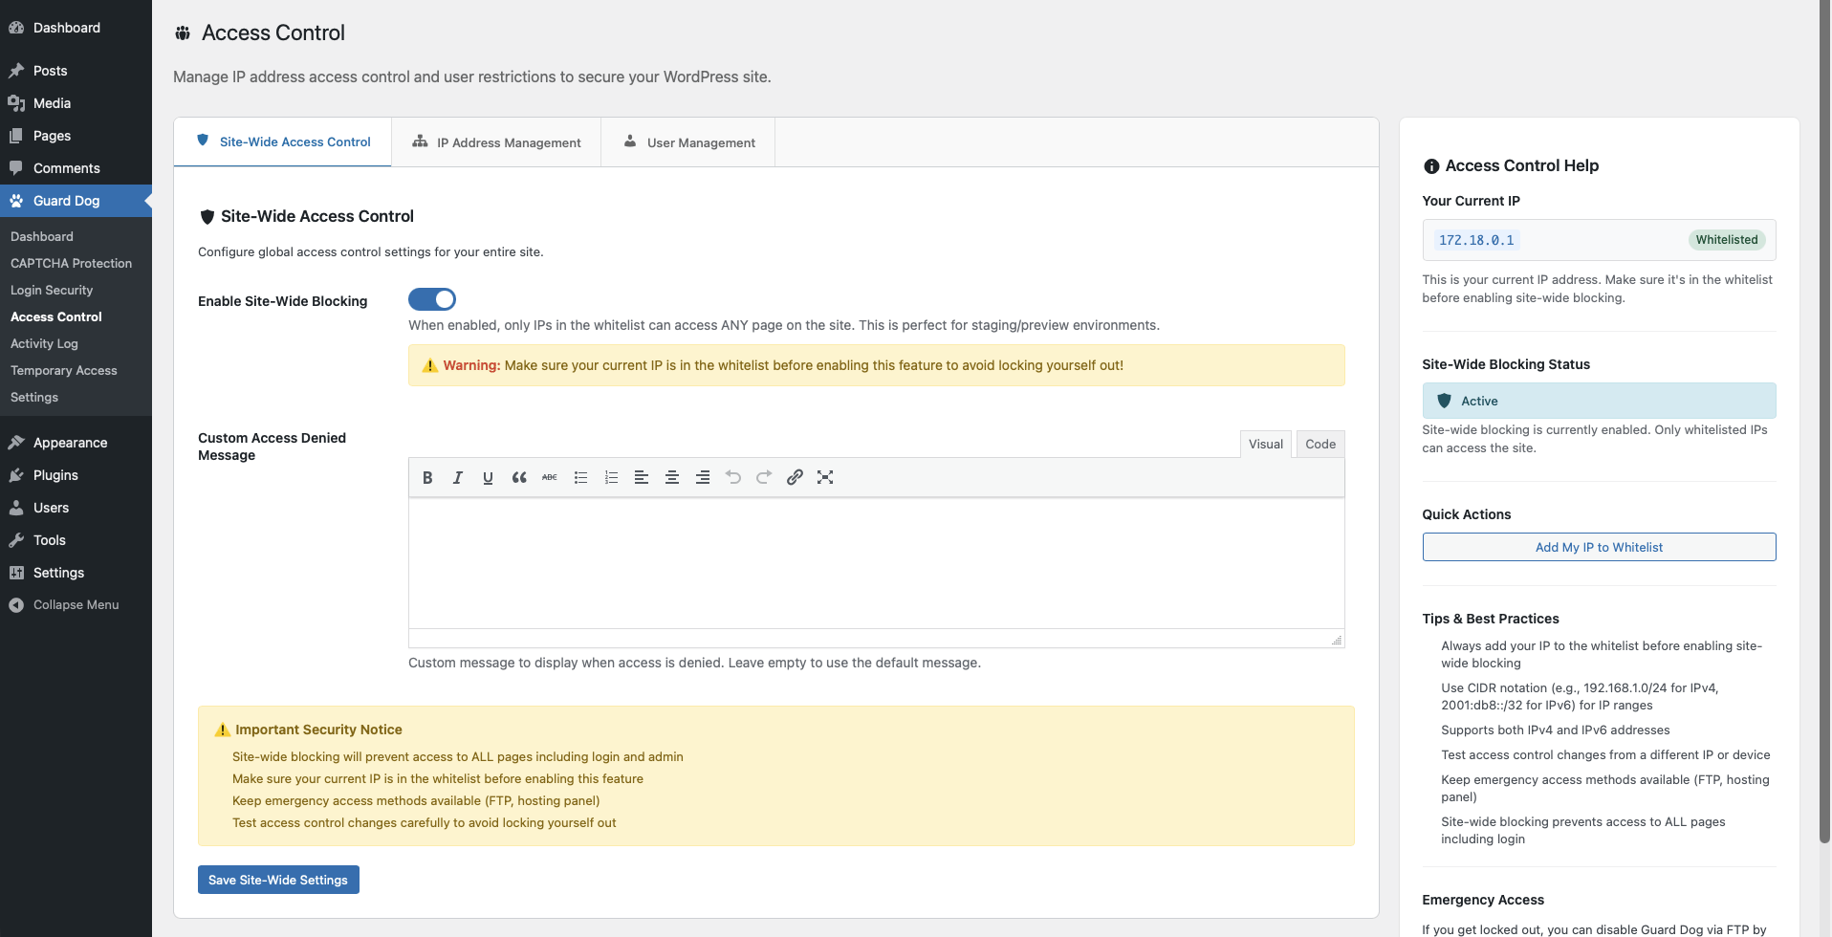Insert a blockquote in the editor
This screenshot has height=937, width=1832.
tap(519, 477)
